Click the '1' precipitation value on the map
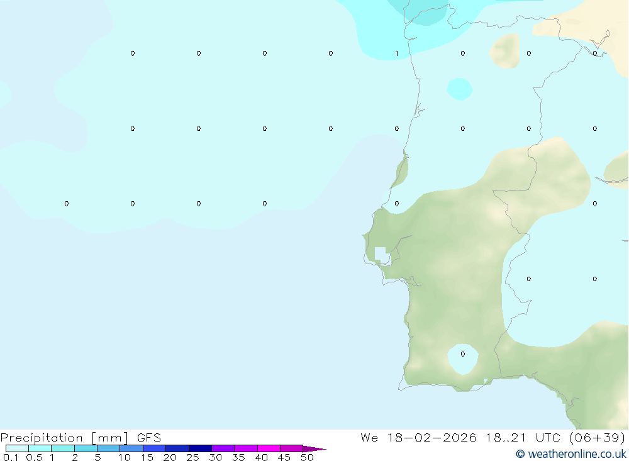The image size is (629, 461). (x=397, y=53)
